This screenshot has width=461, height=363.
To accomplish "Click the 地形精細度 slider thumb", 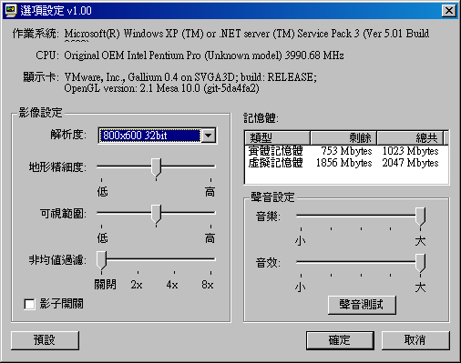I will point(157,167).
